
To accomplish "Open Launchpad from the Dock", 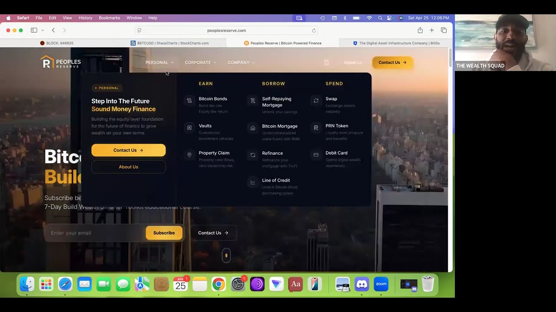I will pos(46,284).
